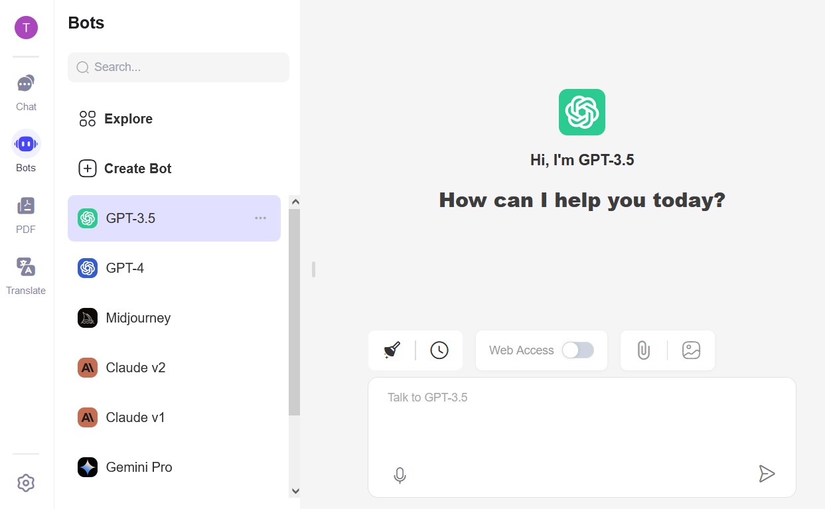Click "How can I help you today?" text
Screen dimensions: 825x509
(x=582, y=200)
